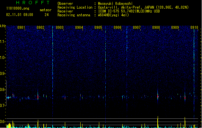Click the Observer name Masayuki Kobayashi

pos(115,4)
